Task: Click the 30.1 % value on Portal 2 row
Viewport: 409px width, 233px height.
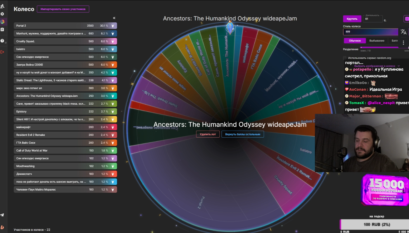Action: tap(104, 26)
